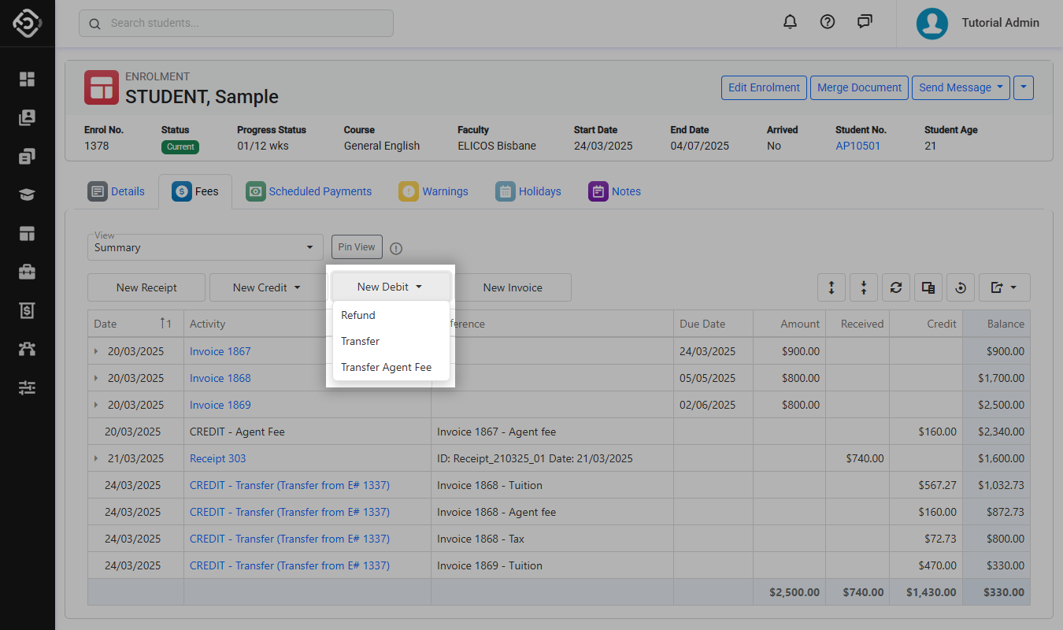
Task: Open the Summary view dropdown
Action: (x=205, y=247)
